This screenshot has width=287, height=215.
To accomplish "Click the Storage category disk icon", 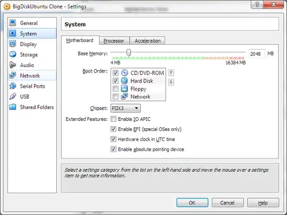I will click(x=12, y=54).
